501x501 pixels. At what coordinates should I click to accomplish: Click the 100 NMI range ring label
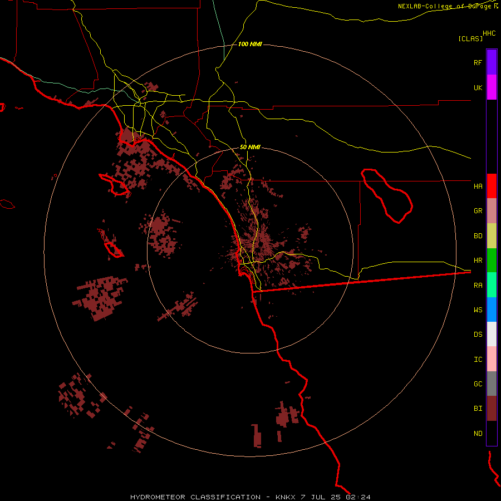tap(250, 44)
